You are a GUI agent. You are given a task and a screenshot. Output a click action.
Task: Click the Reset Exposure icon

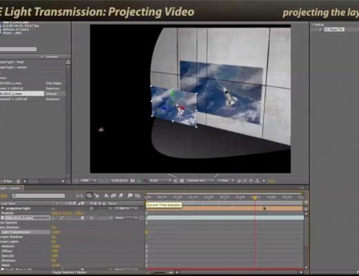click(x=264, y=181)
